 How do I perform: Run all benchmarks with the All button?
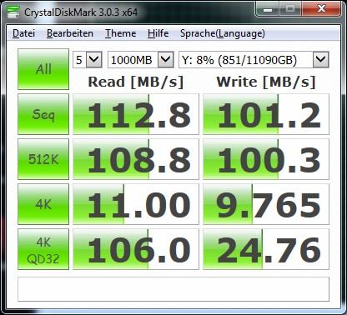pyautogui.click(x=43, y=69)
